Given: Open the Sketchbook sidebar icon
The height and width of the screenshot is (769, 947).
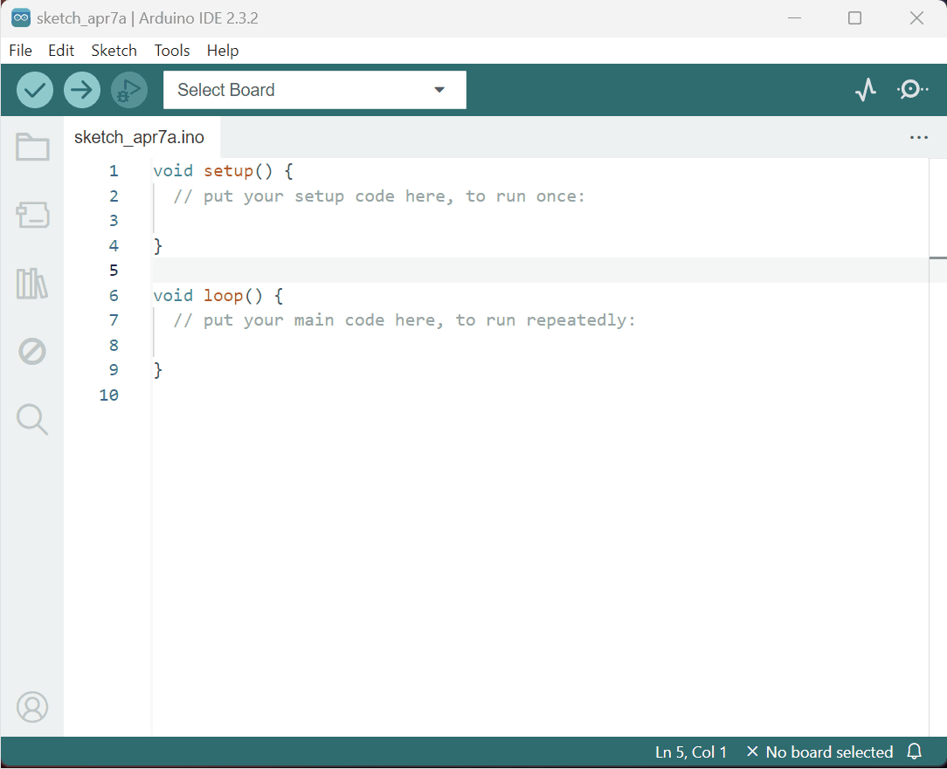Looking at the screenshot, I should click(x=32, y=147).
